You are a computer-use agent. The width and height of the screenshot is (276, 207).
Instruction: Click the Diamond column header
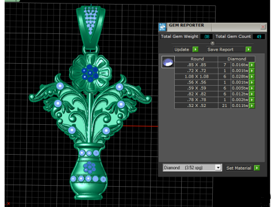(236, 59)
